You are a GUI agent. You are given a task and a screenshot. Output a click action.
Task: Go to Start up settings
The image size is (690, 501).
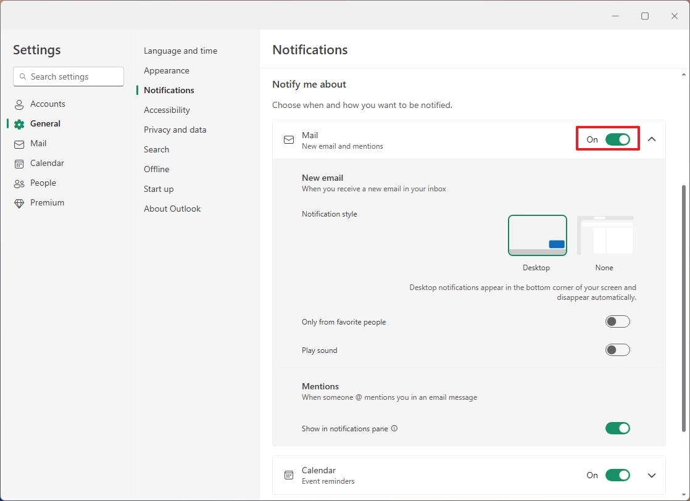[159, 189]
